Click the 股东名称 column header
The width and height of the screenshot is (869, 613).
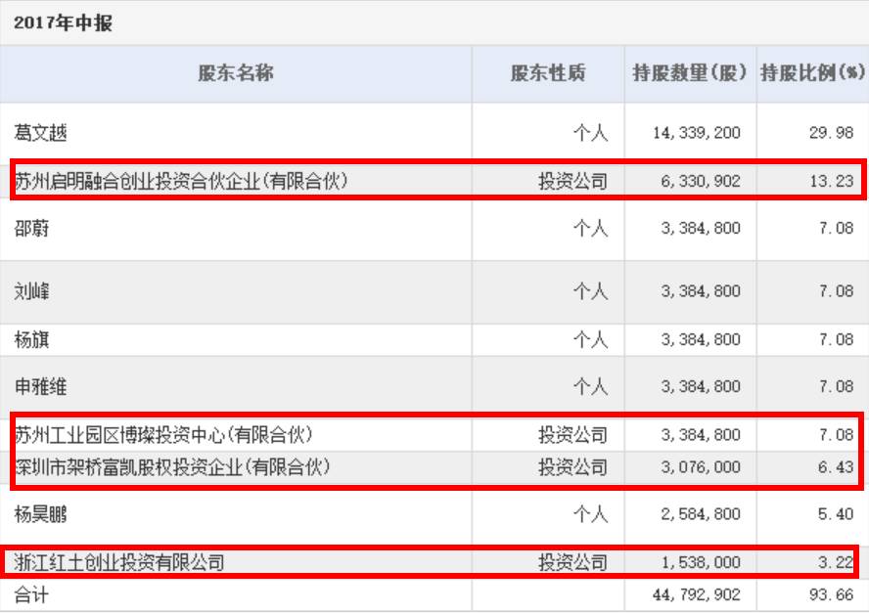click(x=236, y=73)
